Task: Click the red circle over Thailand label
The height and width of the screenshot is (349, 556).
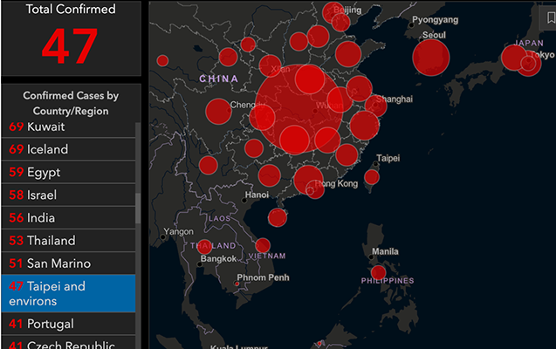Action: (x=204, y=247)
